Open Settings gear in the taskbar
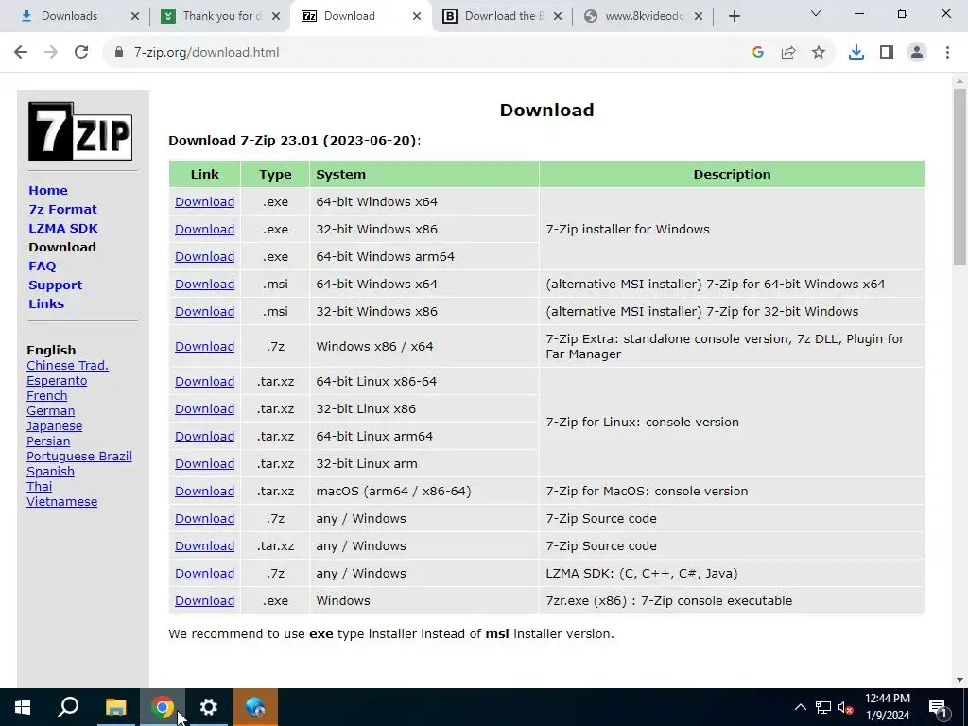The height and width of the screenshot is (726, 968). pyautogui.click(x=209, y=707)
